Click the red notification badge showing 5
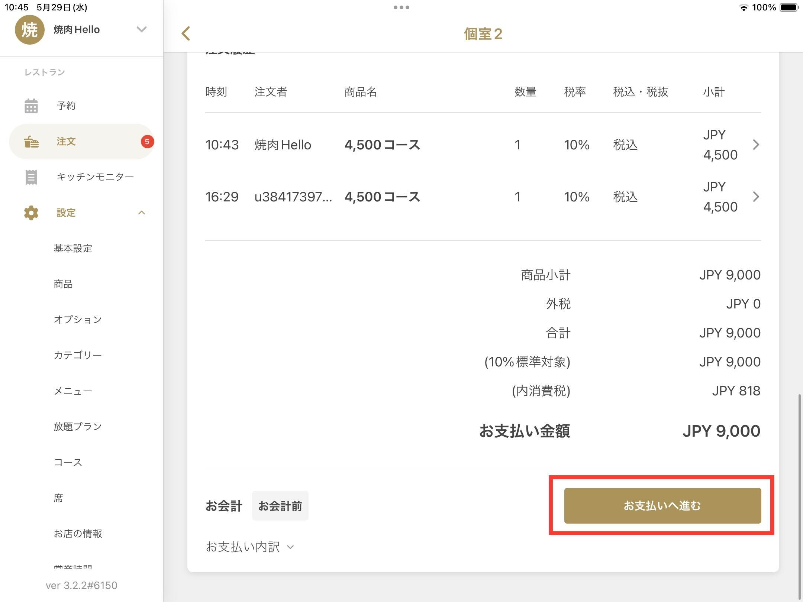This screenshot has height=602, width=803. (147, 142)
